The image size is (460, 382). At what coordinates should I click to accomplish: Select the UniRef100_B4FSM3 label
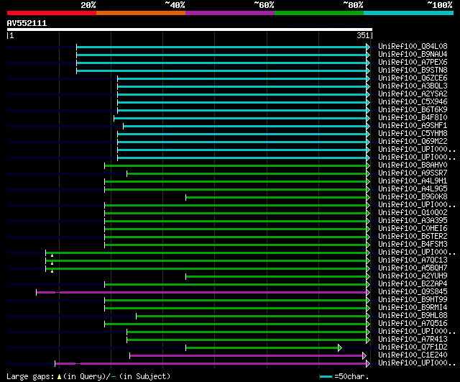click(x=413, y=245)
